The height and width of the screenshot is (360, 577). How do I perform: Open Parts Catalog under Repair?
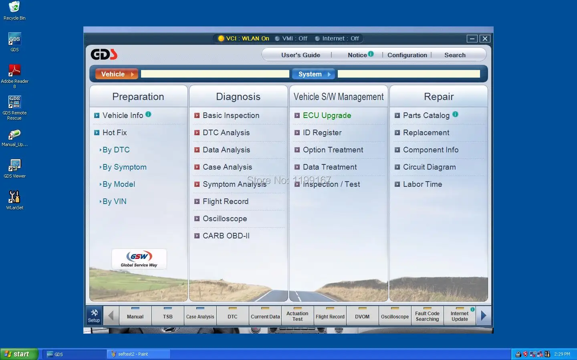[426, 116]
